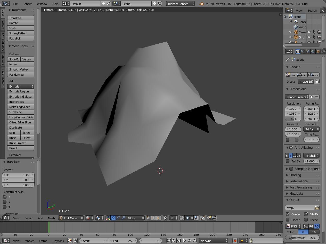Open the Edit Mode dropdown

71,218
